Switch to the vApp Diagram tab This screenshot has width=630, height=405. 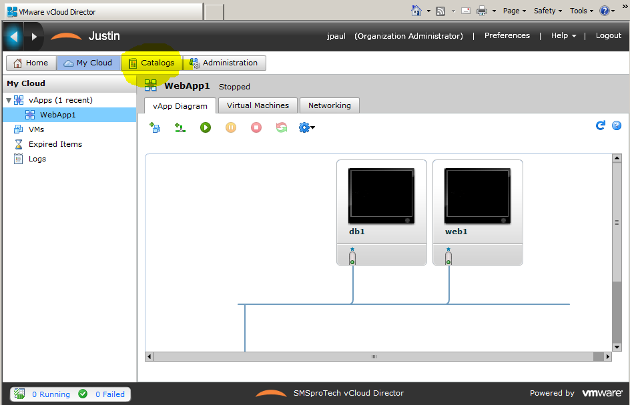[x=180, y=106]
